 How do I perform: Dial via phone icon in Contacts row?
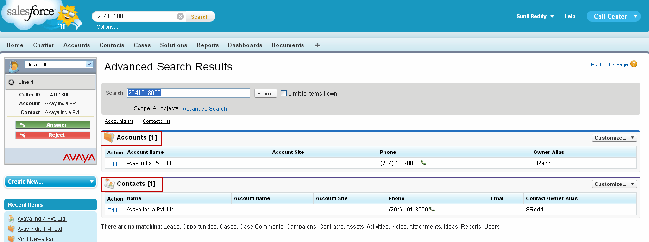[432, 210]
